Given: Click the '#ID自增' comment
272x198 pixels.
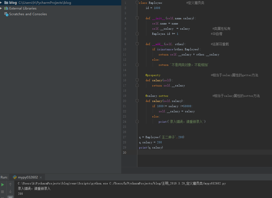Looking at the screenshot, I should coord(216,34).
